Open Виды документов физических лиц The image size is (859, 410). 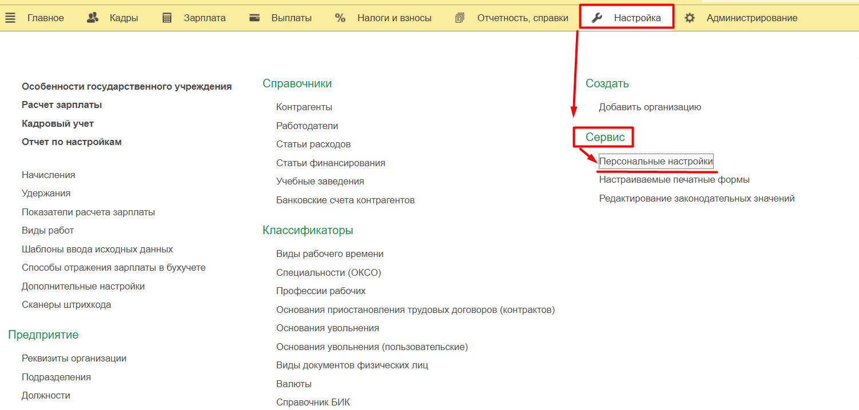352,365
